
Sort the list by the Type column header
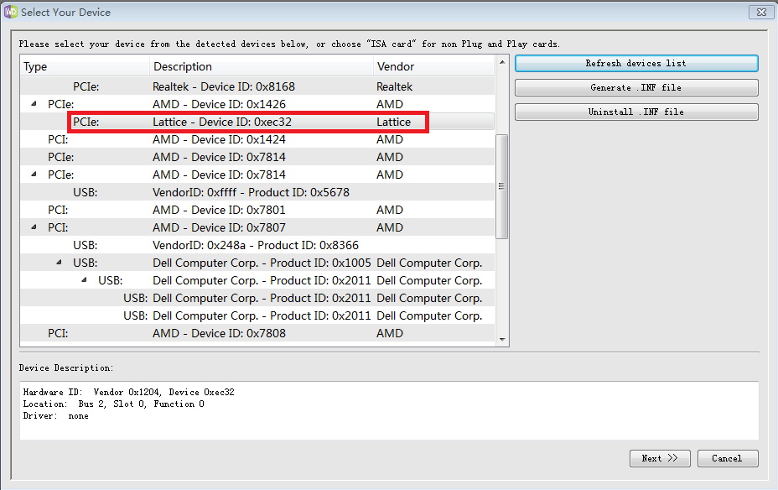click(x=84, y=66)
